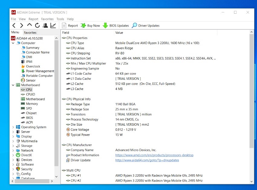Viewport: 257px width, 190px height.
Task: Open the IPMI page
Action: click(27, 62)
